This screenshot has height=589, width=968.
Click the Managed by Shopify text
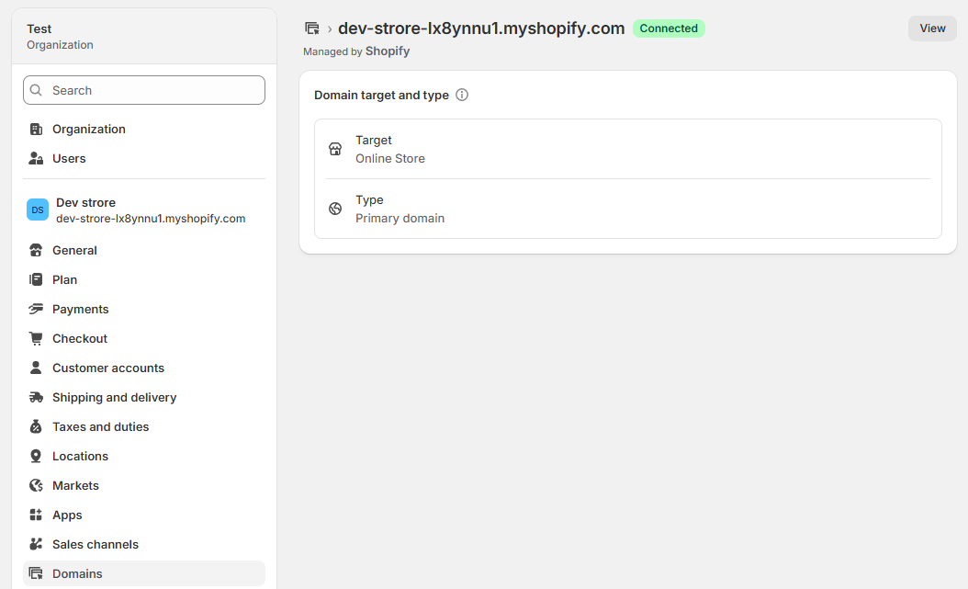pos(356,51)
